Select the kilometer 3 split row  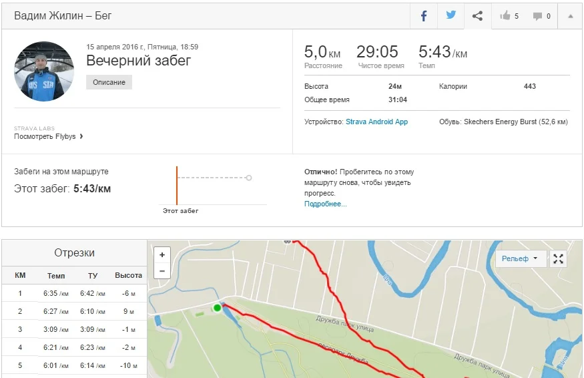[73, 329]
